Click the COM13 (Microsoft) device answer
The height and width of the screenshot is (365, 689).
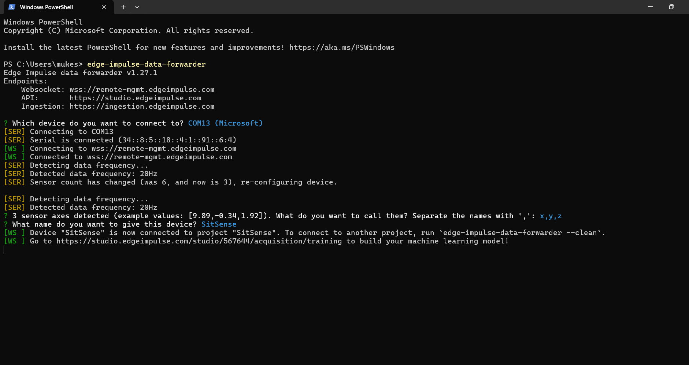point(225,123)
